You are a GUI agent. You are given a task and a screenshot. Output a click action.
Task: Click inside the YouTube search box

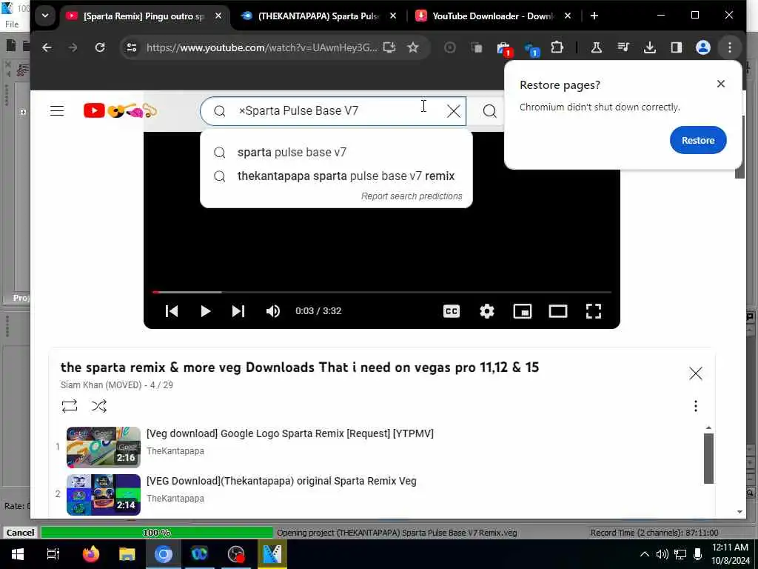pyautogui.click(x=334, y=111)
